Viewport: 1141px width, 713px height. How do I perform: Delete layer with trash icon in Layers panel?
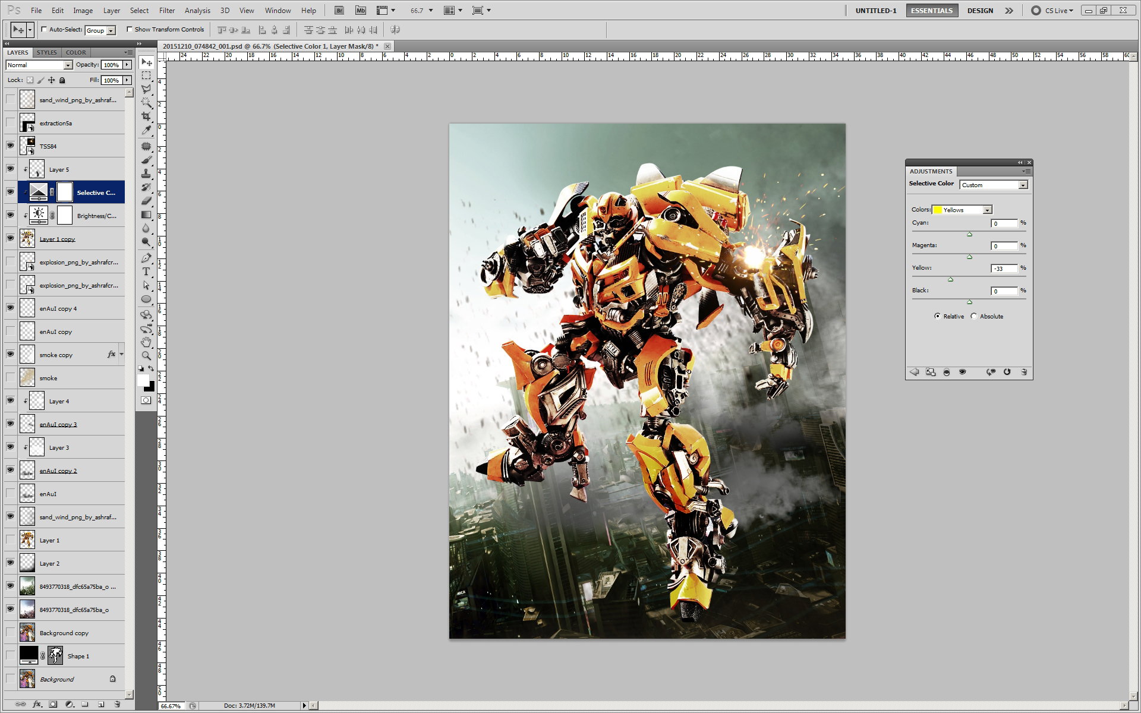coord(117,704)
